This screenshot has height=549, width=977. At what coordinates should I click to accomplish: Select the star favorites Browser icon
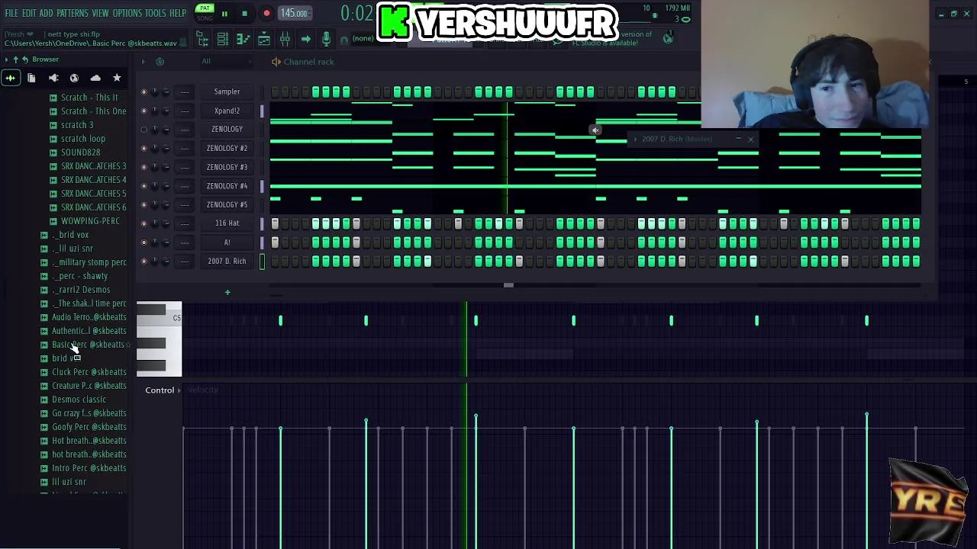117,78
